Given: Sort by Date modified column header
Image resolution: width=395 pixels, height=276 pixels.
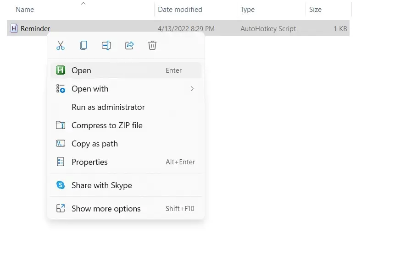Looking at the screenshot, I should click(x=180, y=10).
